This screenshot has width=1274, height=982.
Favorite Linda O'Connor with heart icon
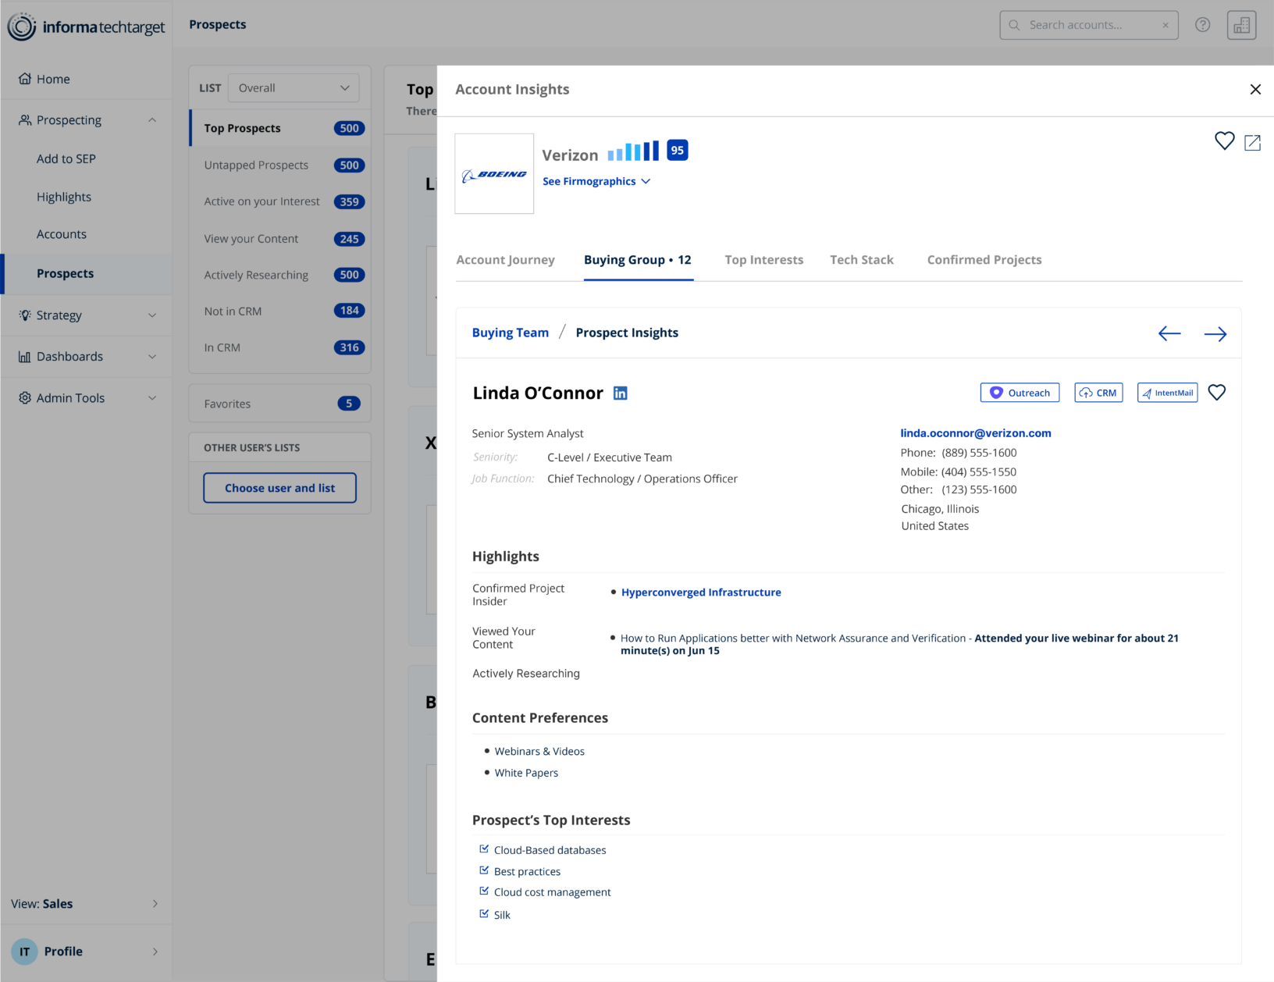click(x=1216, y=393)
